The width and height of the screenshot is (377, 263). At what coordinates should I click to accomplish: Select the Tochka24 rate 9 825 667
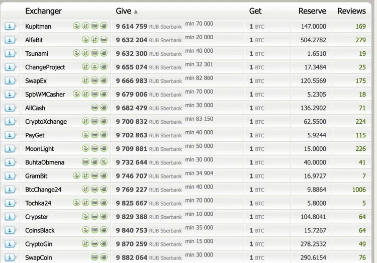pos(132,203)
